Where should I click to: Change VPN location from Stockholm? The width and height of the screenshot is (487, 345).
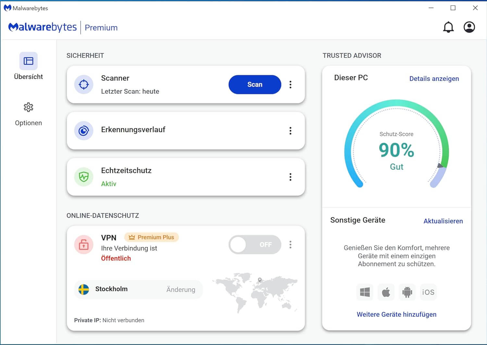pos(181,289)
